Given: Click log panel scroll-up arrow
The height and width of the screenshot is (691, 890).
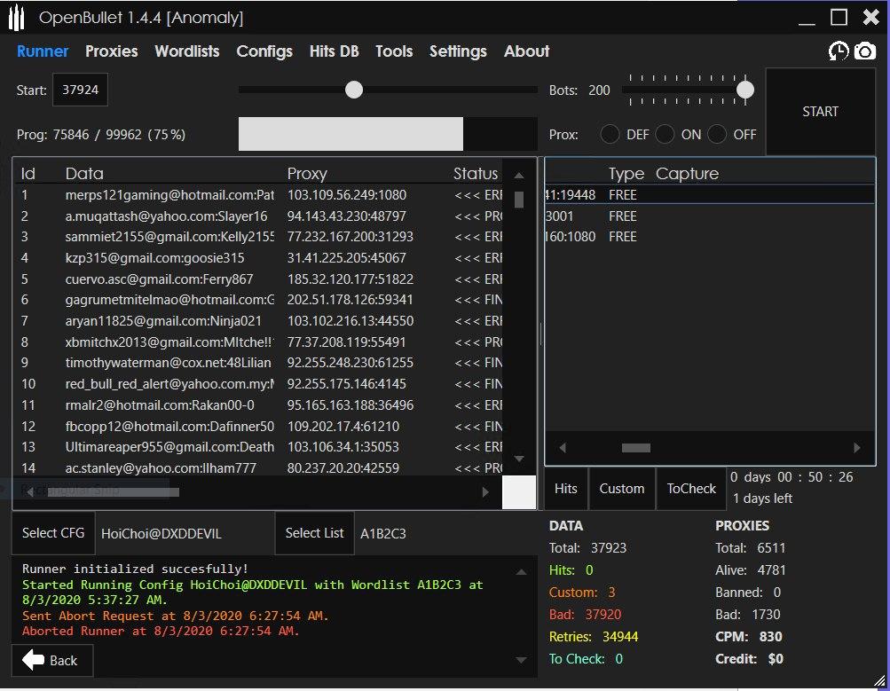Looking at the screenshot, I should click(x=521, y=572).
